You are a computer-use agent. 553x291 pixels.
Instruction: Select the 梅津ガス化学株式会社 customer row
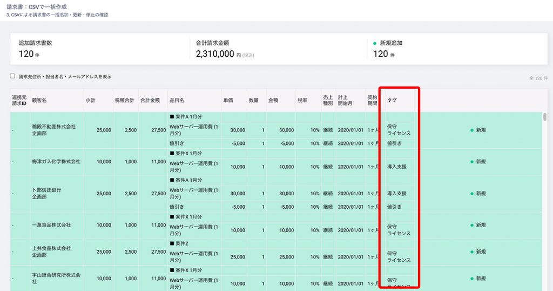(x=276, y=162)
